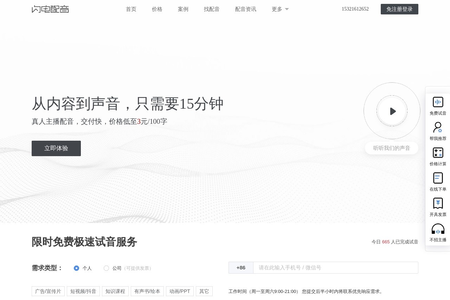450x300 pixels.
Task: Switch to the 价格 menu item
Action: tap(157, 9)
